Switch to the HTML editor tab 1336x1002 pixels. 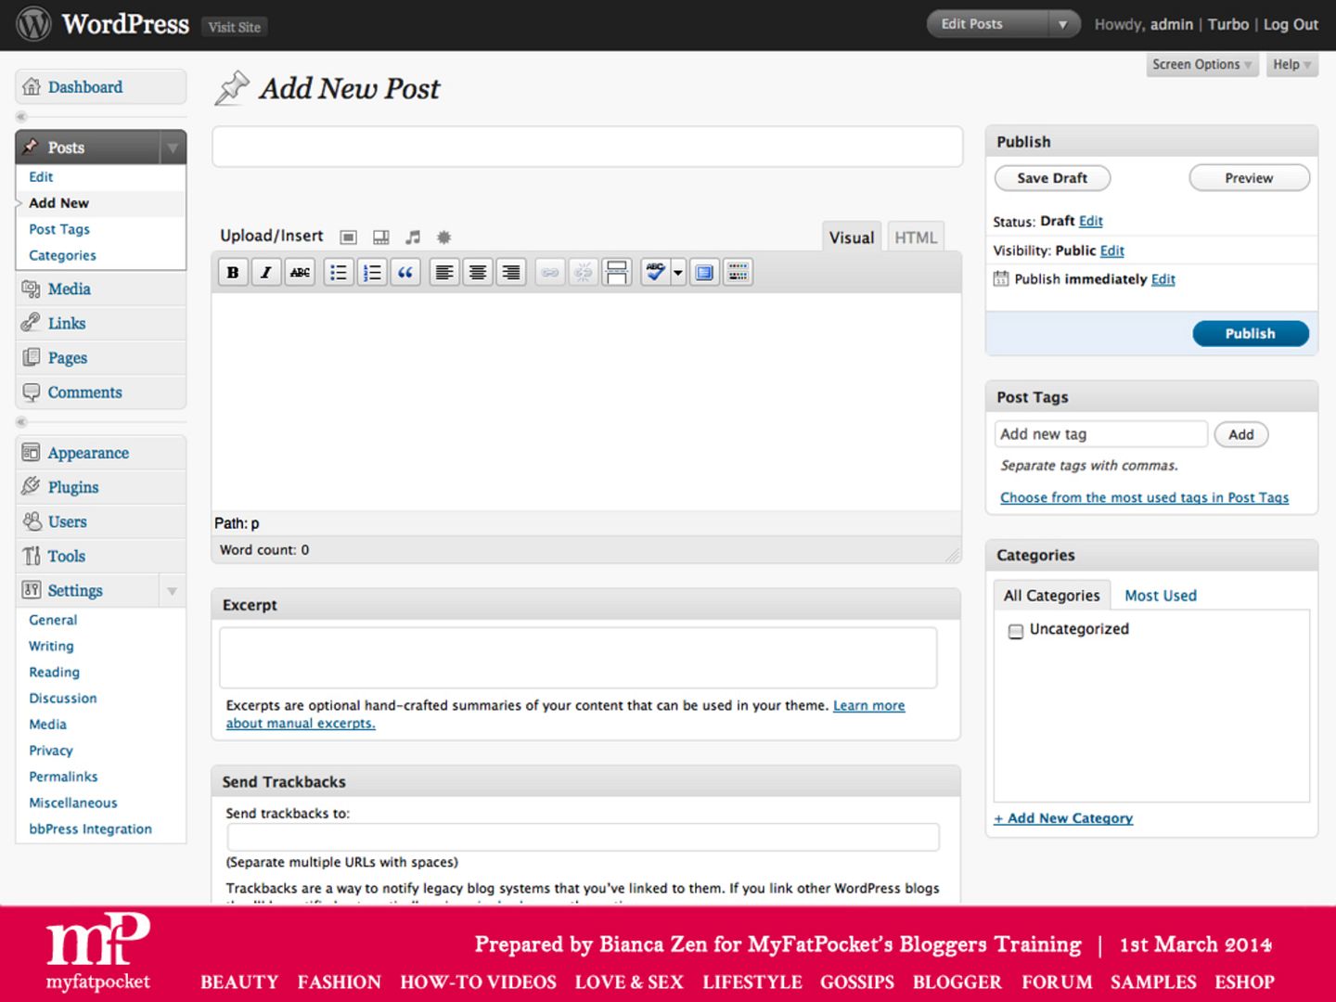coord(916,238)
